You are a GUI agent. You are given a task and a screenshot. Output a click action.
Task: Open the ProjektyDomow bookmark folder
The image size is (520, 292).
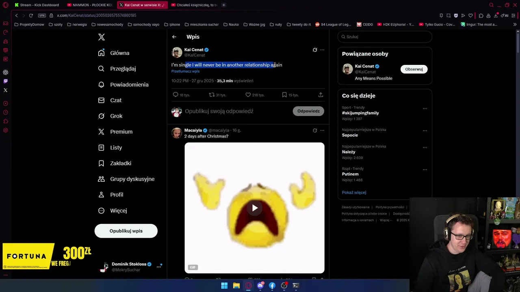tap(29, 24)
